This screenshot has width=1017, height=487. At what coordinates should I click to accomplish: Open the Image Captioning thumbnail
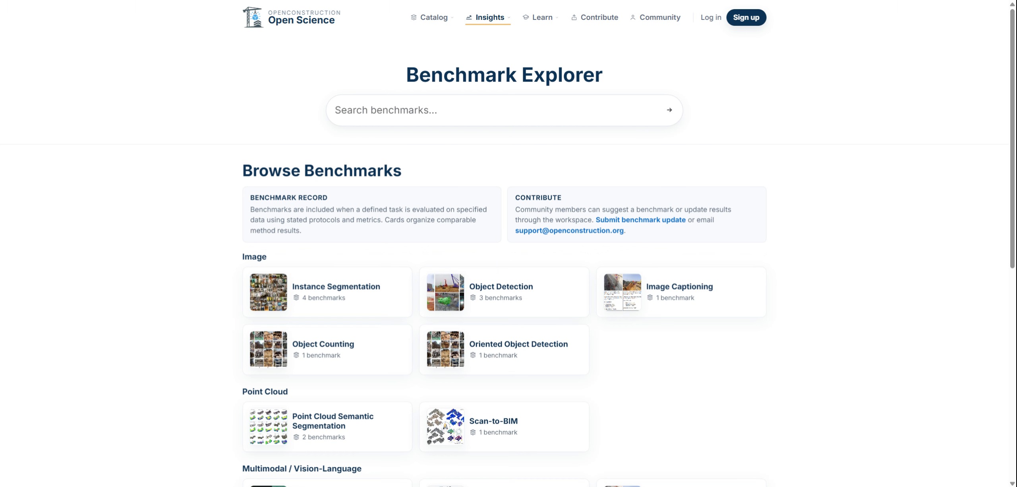(x=623, y=292)
